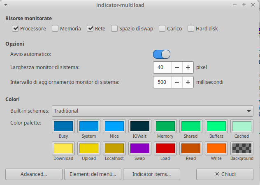Click the Elementi del menù... button
The image size is (260, 185).
point(93,174)
